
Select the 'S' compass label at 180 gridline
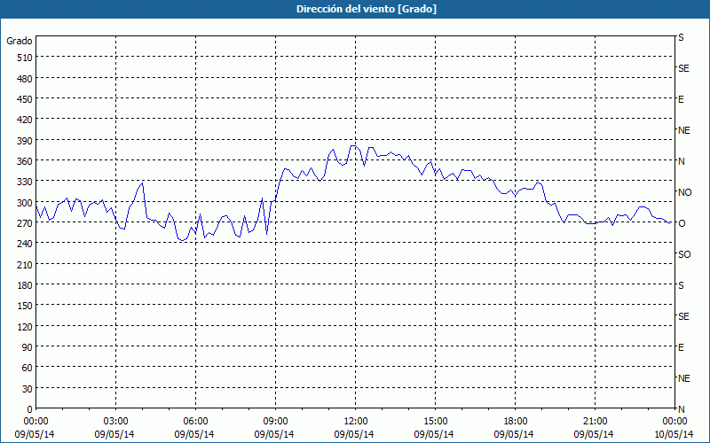coord(681,285)
